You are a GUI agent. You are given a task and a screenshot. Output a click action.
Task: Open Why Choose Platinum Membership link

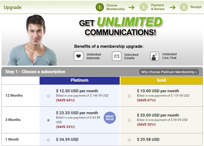pos(169,72)
